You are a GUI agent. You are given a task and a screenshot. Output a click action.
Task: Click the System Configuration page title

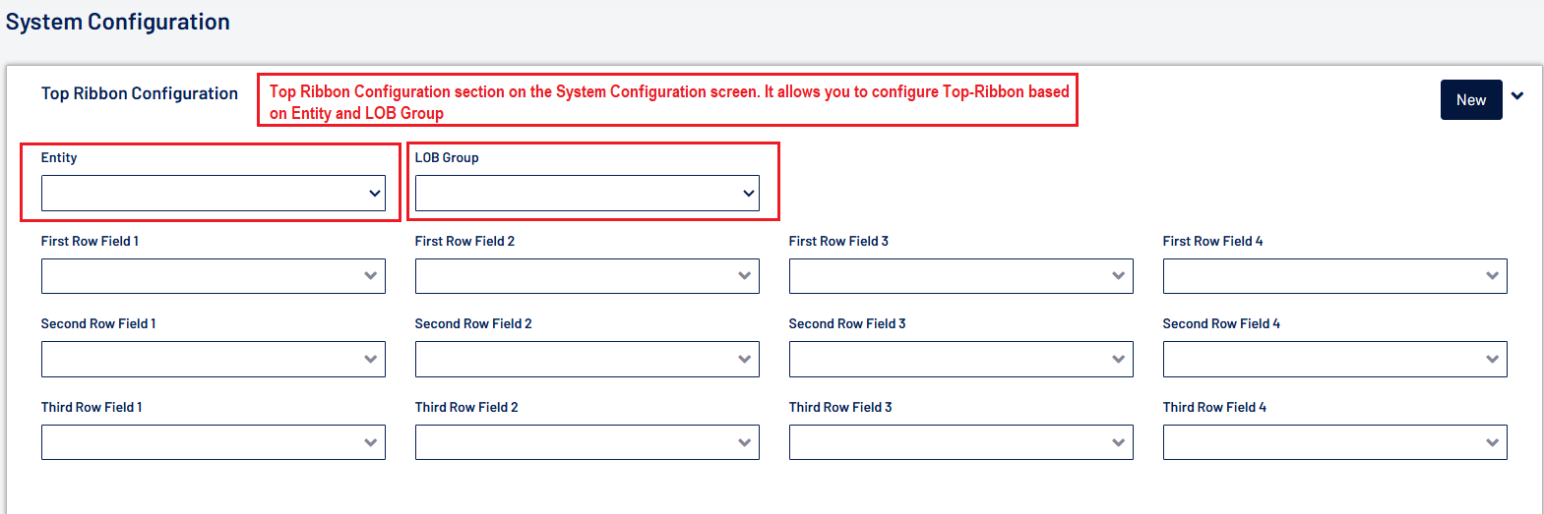click(118, 22)
